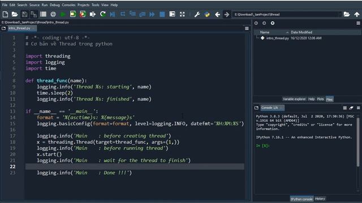Open the console pane options menu

(358, 108)
